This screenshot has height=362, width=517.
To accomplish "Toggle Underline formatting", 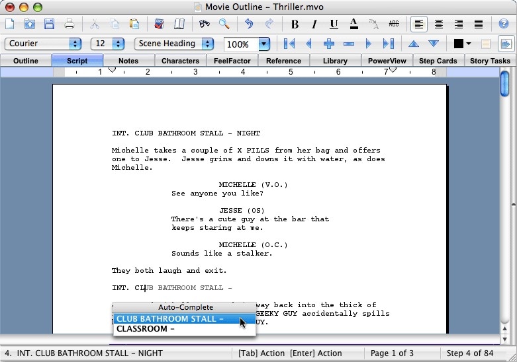I will [x=334, y=24].
